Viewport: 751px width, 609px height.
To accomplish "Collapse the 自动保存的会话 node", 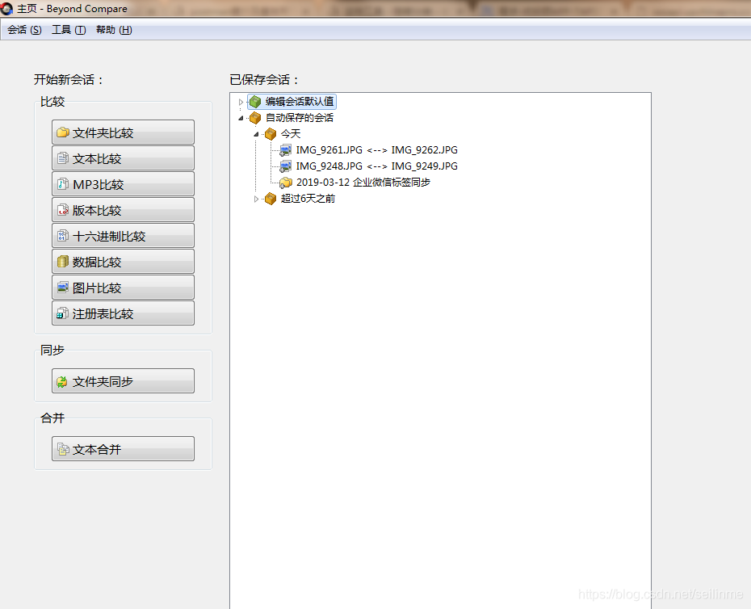I will (x=241, y=118).
